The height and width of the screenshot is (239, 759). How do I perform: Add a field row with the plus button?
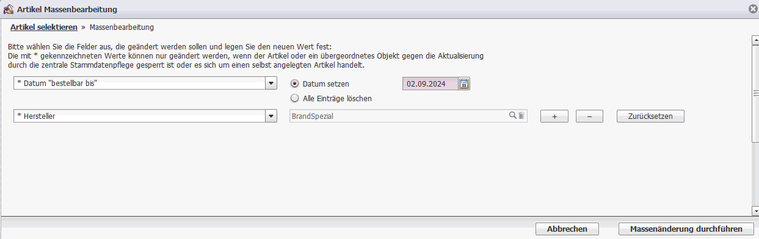tap(554, 116)
